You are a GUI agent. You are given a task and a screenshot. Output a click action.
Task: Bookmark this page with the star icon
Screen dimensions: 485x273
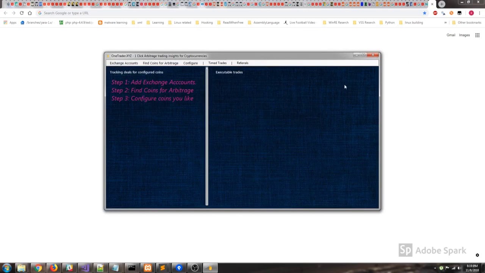click(424, 13)
